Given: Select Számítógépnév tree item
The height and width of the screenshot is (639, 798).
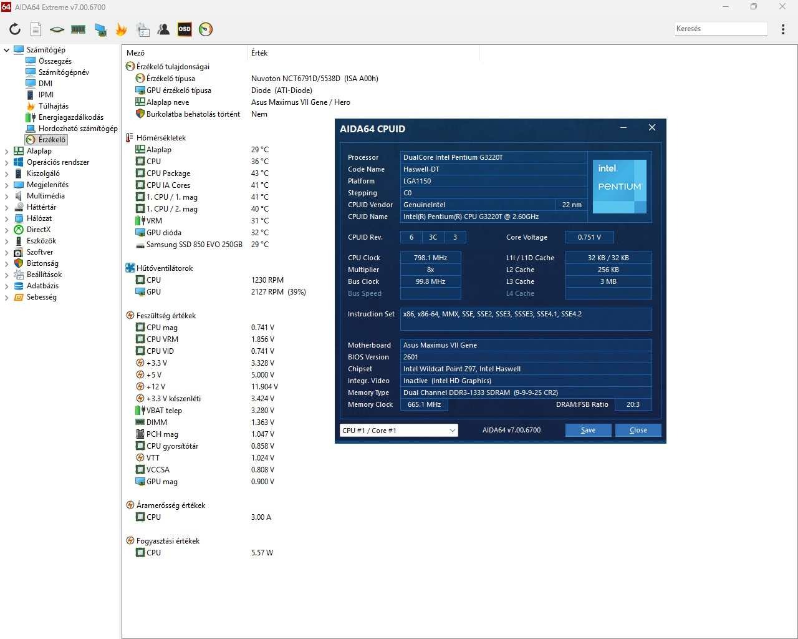Looking at the screenshot, I should click(64, 72).
